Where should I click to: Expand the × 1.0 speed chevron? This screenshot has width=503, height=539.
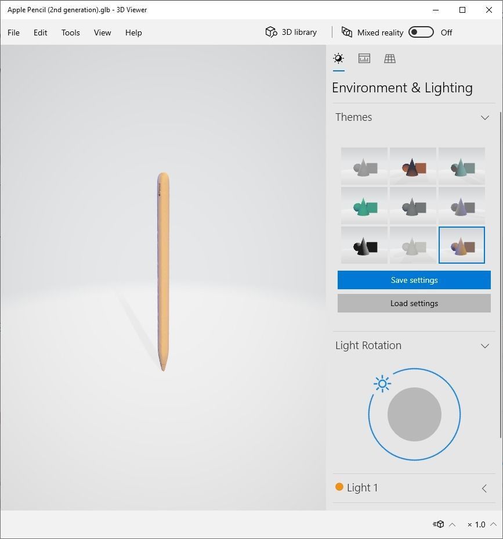(493, 524)
